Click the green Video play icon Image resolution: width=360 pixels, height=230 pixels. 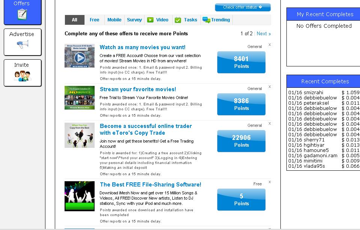coord(150,20)
